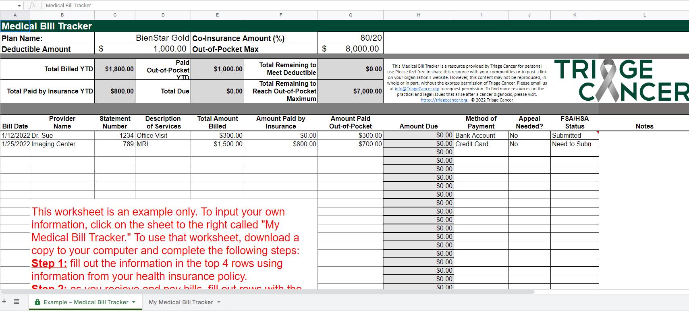The image size is (689, 311).
Task: Select column J header
Action: pos(529,15)
